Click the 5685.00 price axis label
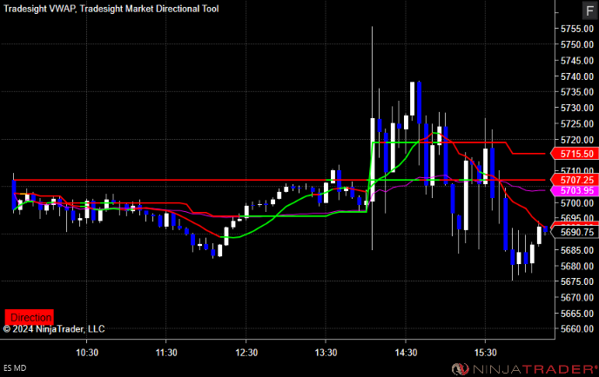 tap(577, 250)
